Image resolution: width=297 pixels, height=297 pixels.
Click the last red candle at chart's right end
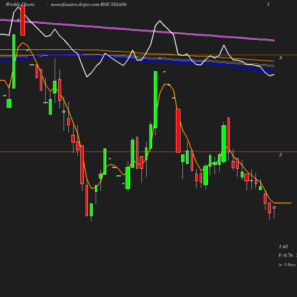274,207
